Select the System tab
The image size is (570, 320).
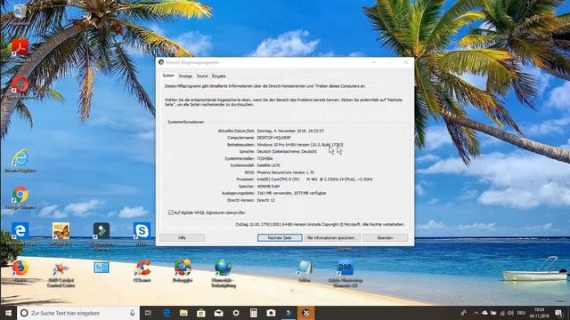168,76
